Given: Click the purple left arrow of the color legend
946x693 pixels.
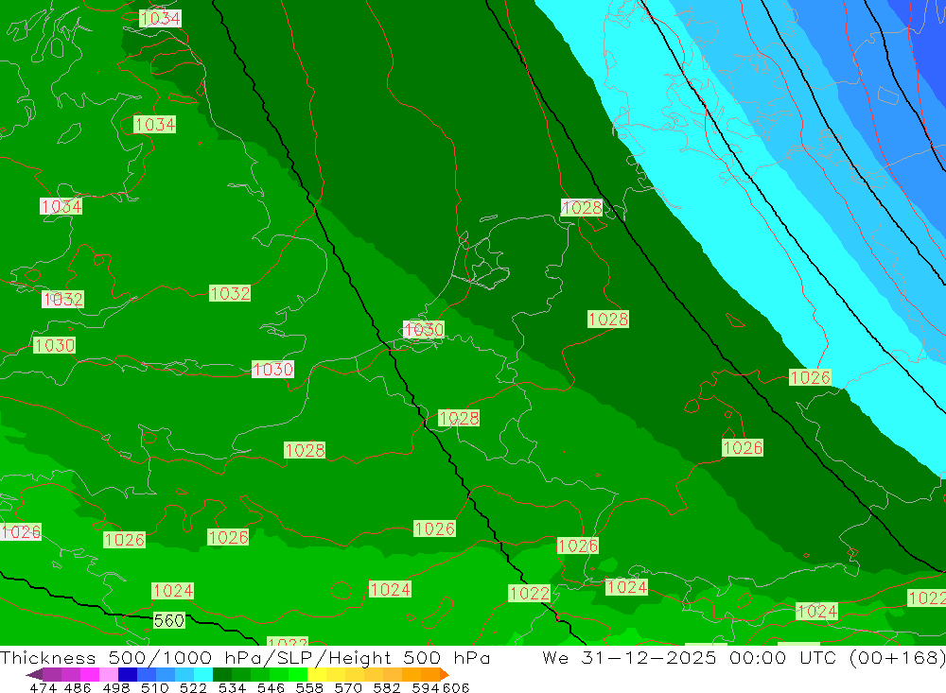Looking at the screenshot, I should pos(33,675).
